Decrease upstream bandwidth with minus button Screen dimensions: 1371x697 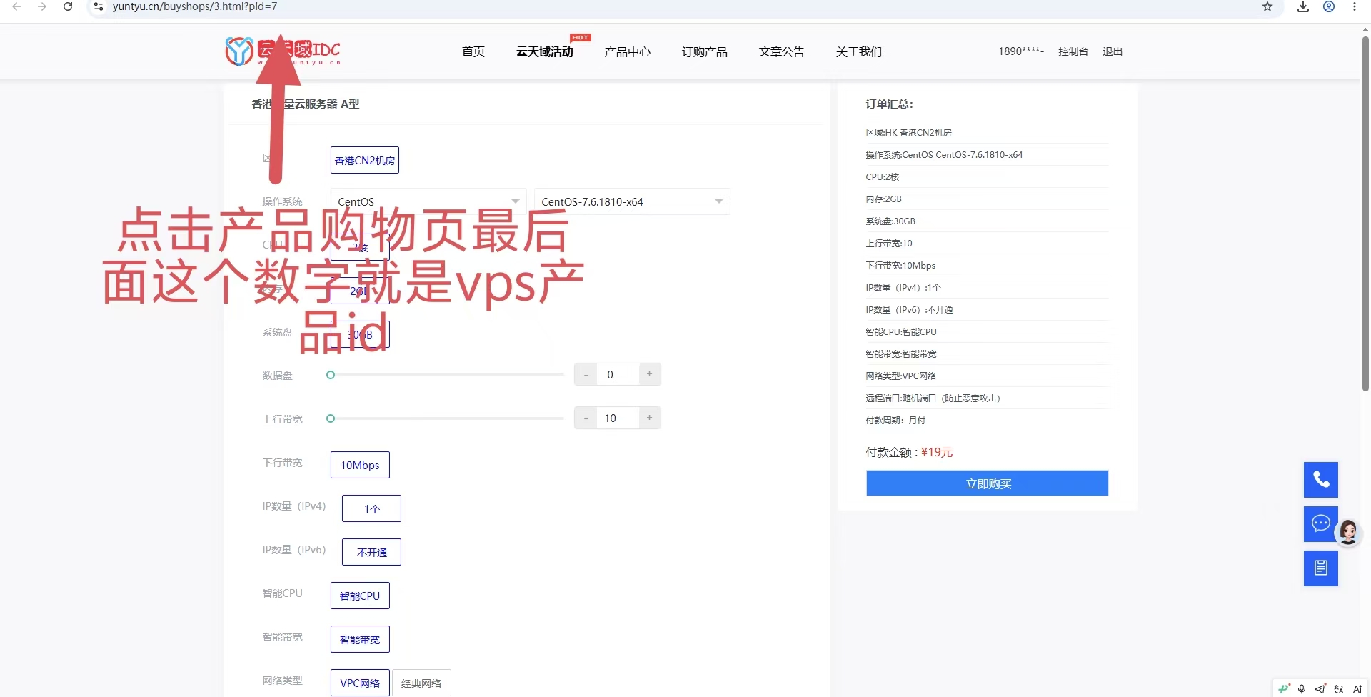[586, 418]
